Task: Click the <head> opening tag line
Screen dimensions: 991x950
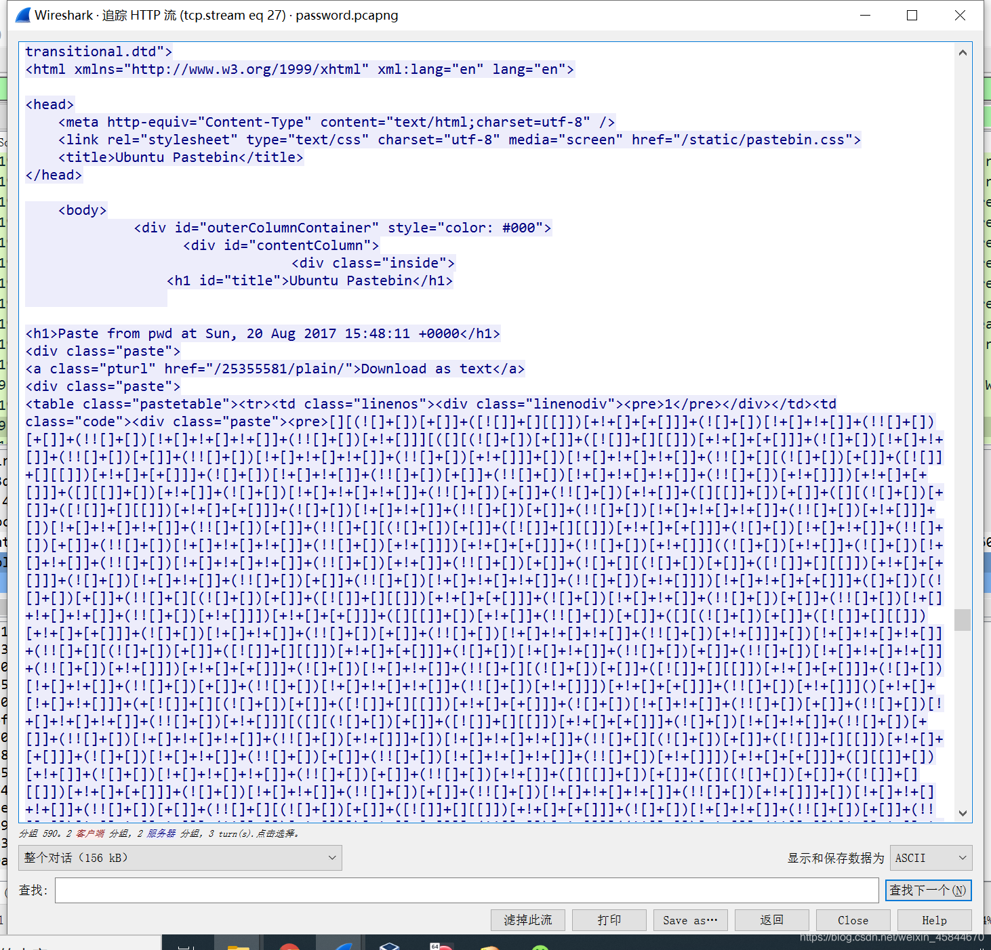Action: 49,104
